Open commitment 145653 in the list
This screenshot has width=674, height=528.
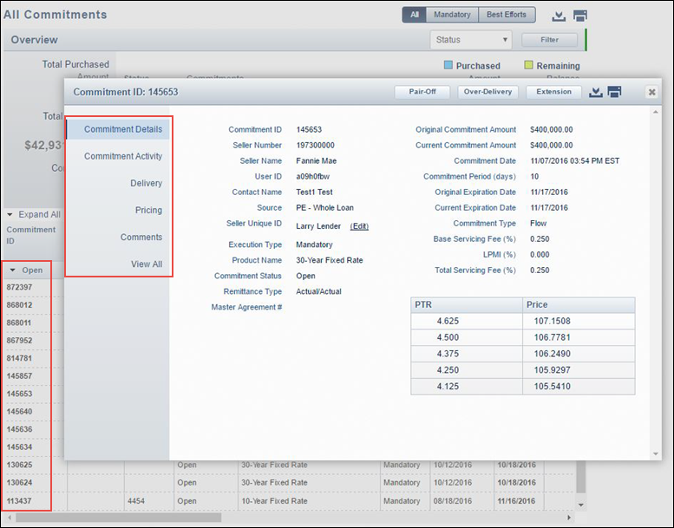coord(19,394)
